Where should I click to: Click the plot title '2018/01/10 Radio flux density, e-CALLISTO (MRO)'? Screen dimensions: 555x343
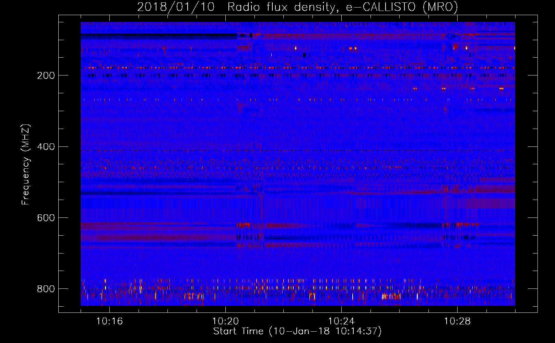click(297, 7)
